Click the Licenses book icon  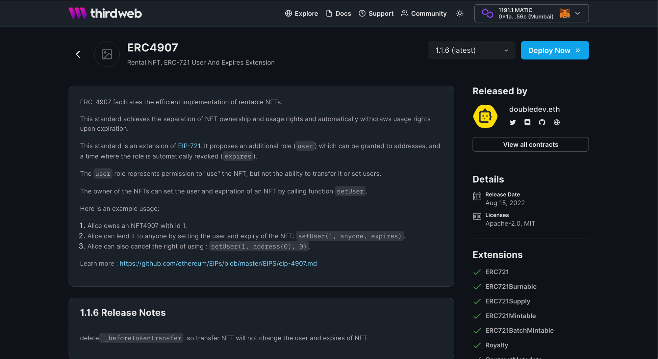tap(477, 217)
